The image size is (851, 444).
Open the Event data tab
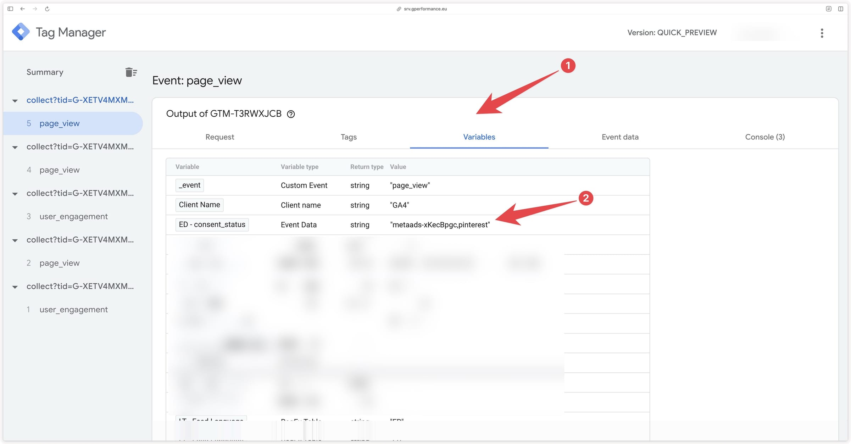(x=620, y=137)
